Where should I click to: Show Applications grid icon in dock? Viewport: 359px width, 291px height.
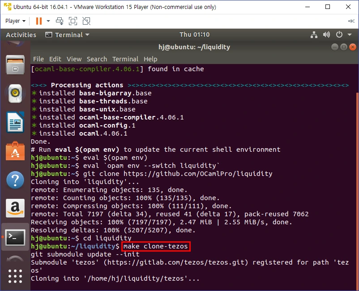[x=15, y=276]
